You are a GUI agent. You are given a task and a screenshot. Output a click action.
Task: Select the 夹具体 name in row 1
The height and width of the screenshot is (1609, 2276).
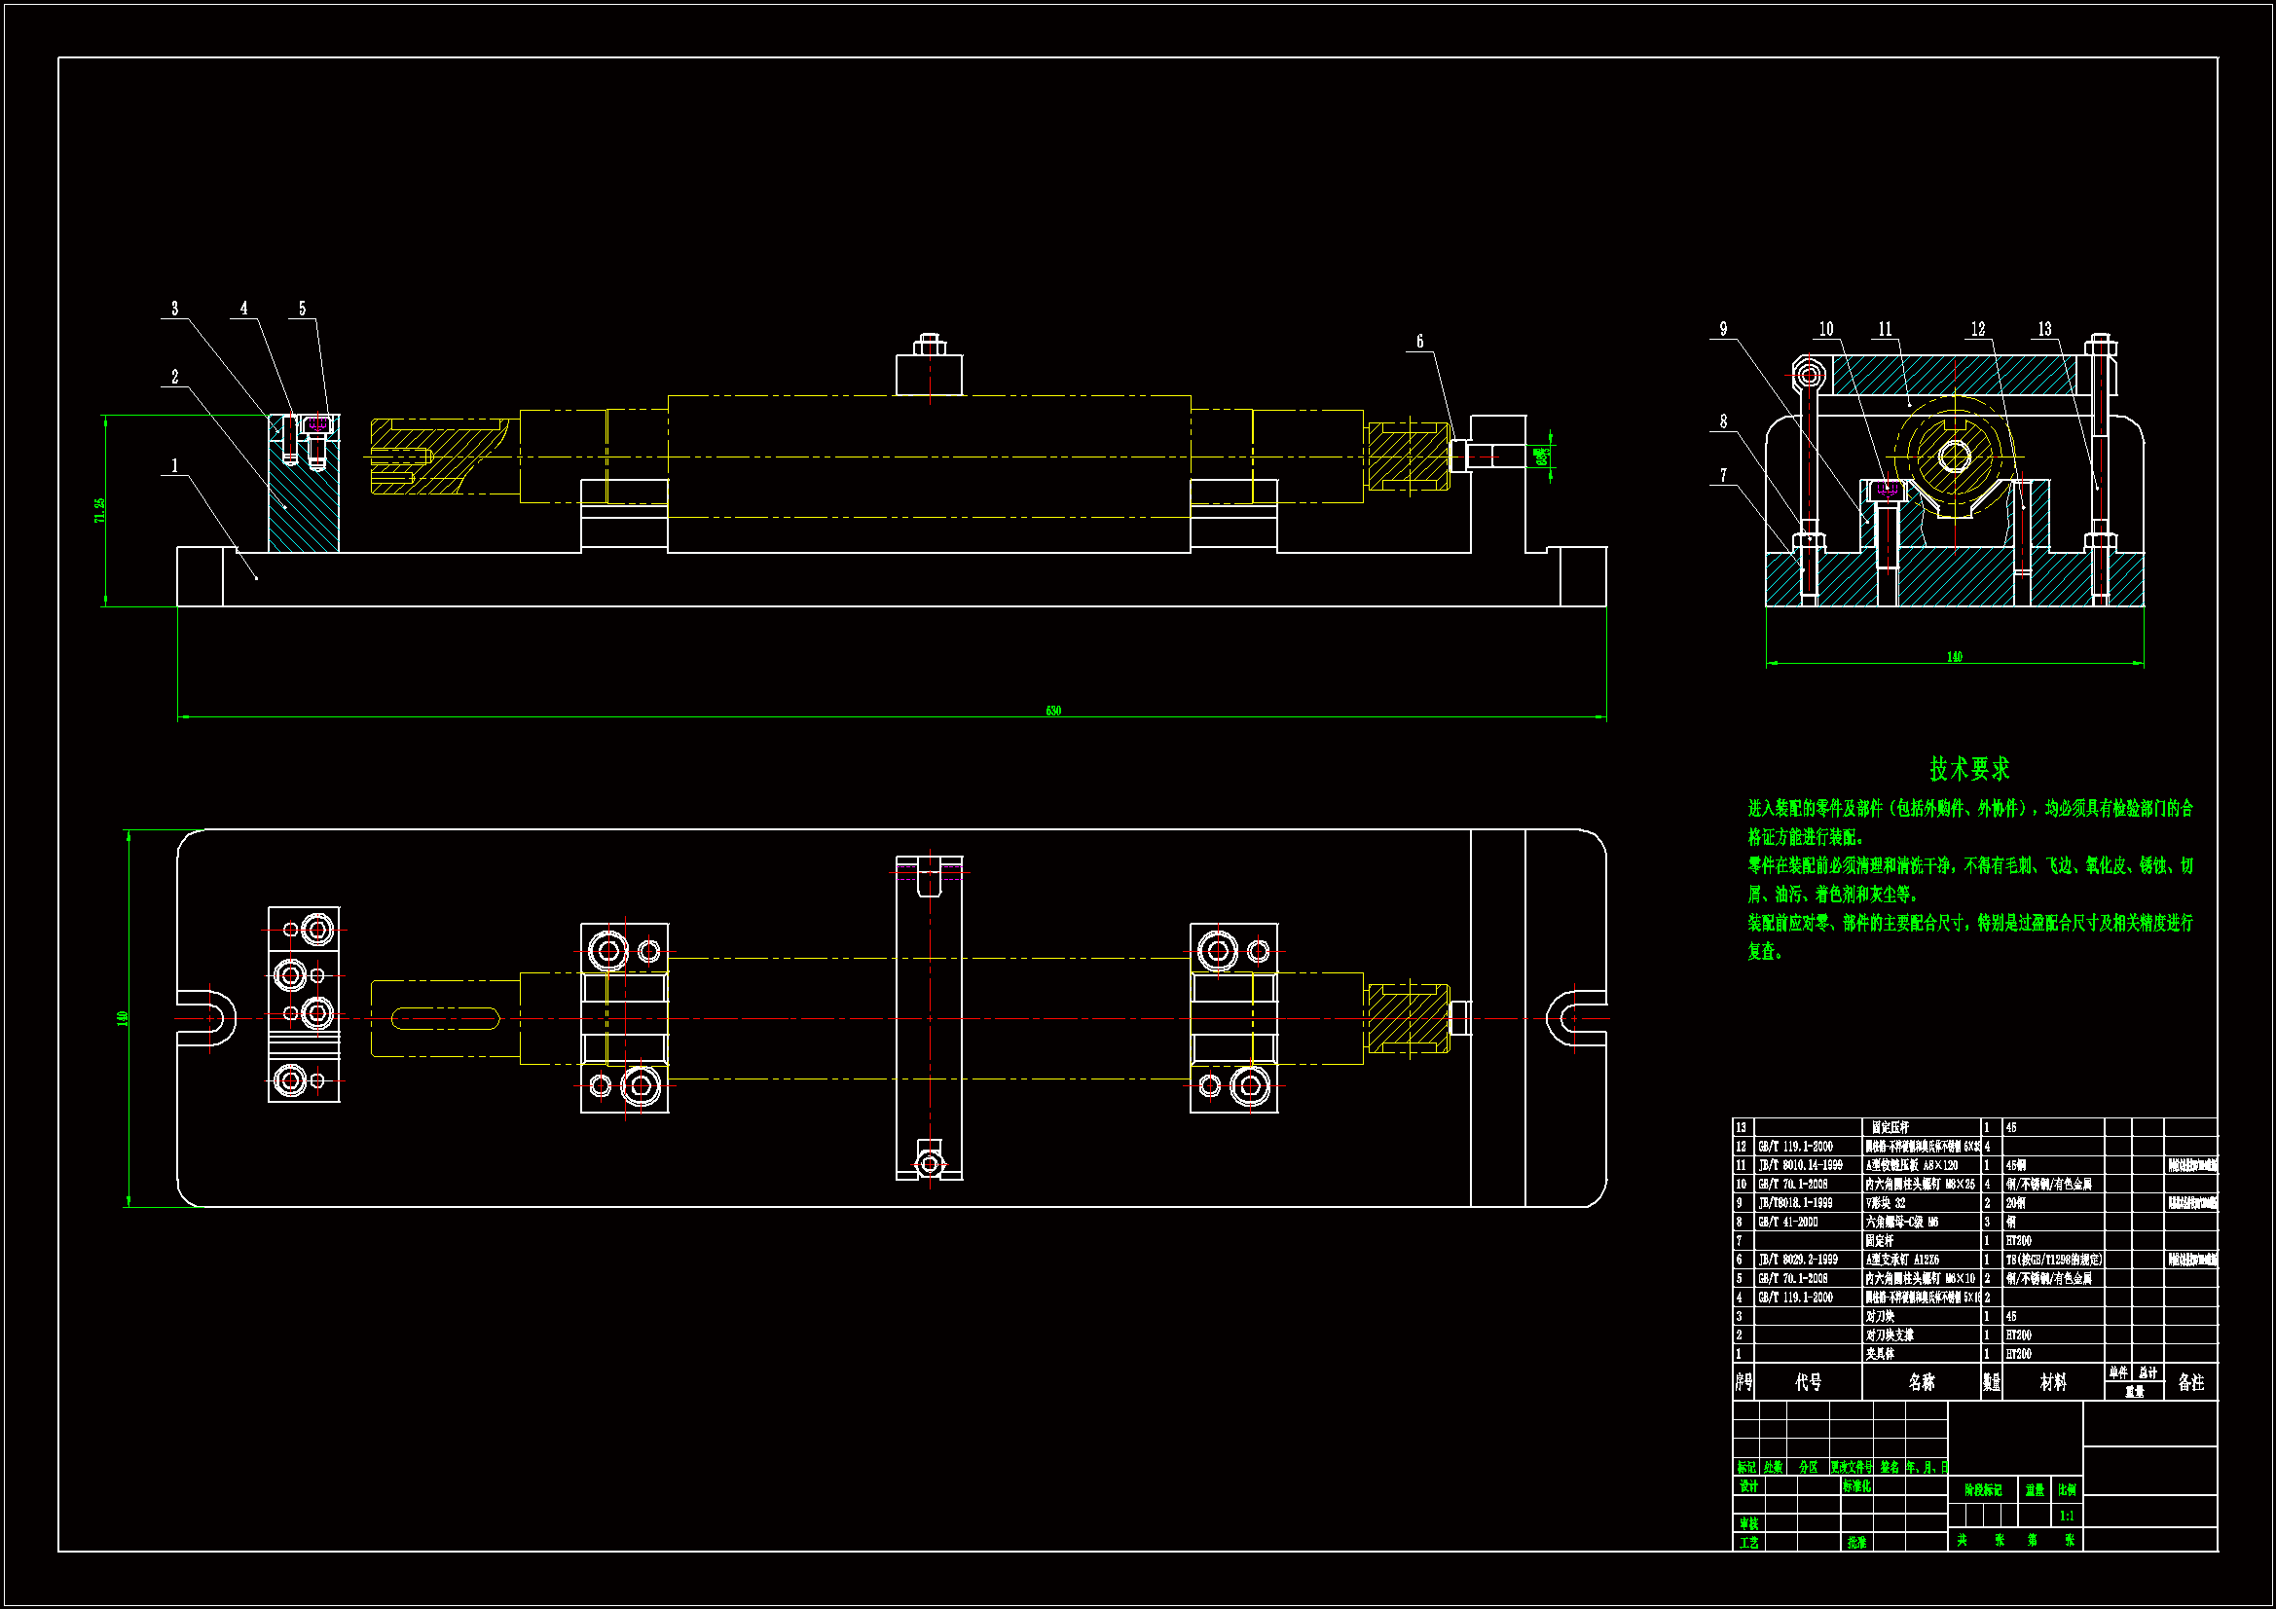pos(1880,1354)
